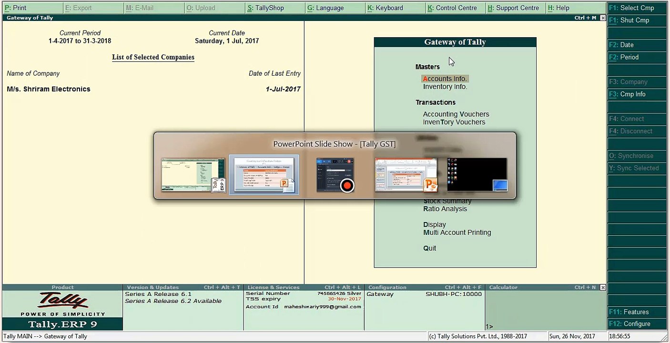Click the Tally MAIN --> Gateway of Tally path

[x=45, y=336]
